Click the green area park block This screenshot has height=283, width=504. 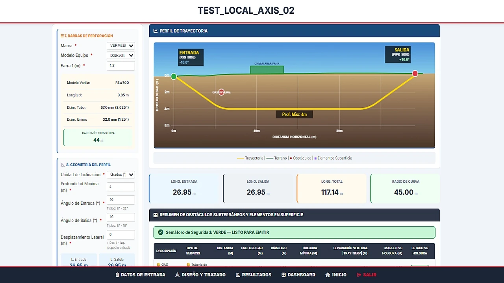[267, 70]
